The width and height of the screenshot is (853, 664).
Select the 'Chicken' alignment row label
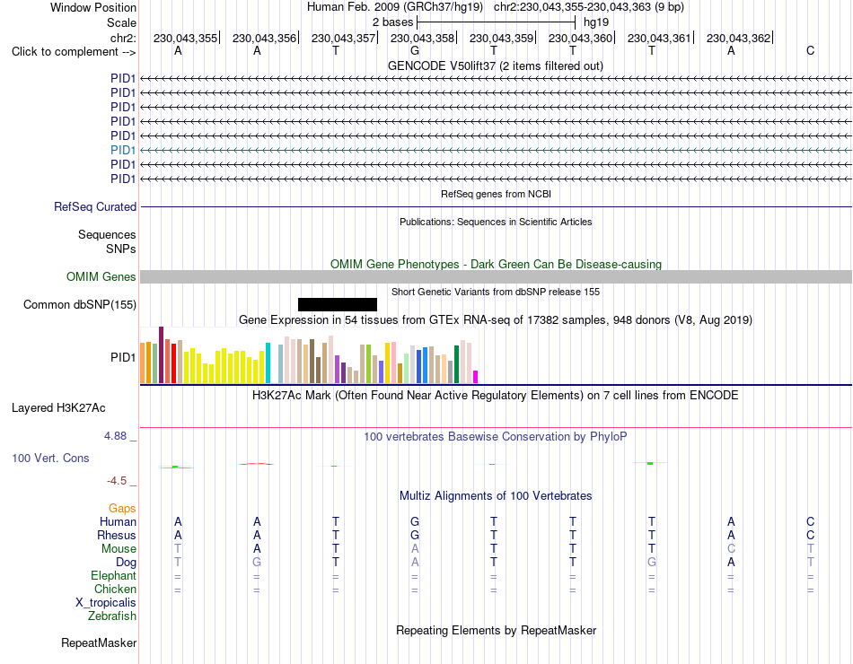tap(115, 589)
